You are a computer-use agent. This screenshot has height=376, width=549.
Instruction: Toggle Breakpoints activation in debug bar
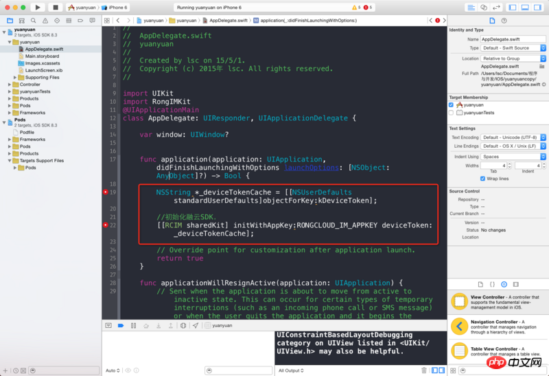121,326
